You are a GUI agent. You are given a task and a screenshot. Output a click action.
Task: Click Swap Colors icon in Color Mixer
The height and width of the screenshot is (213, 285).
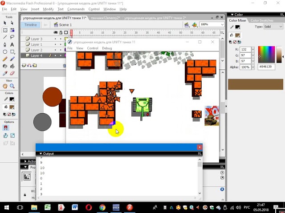click(x=239, y=42)
